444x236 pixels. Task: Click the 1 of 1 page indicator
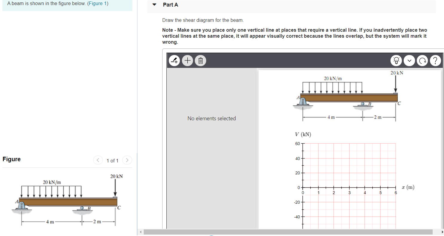click(112, 161)
